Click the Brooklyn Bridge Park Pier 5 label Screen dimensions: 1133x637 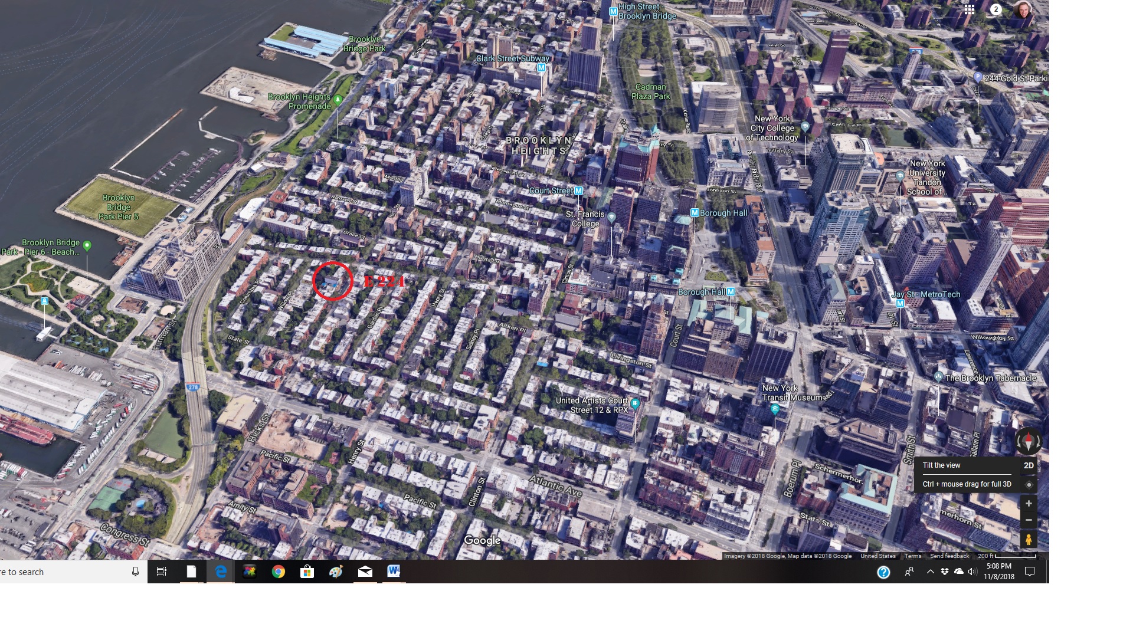pos(119,207)
